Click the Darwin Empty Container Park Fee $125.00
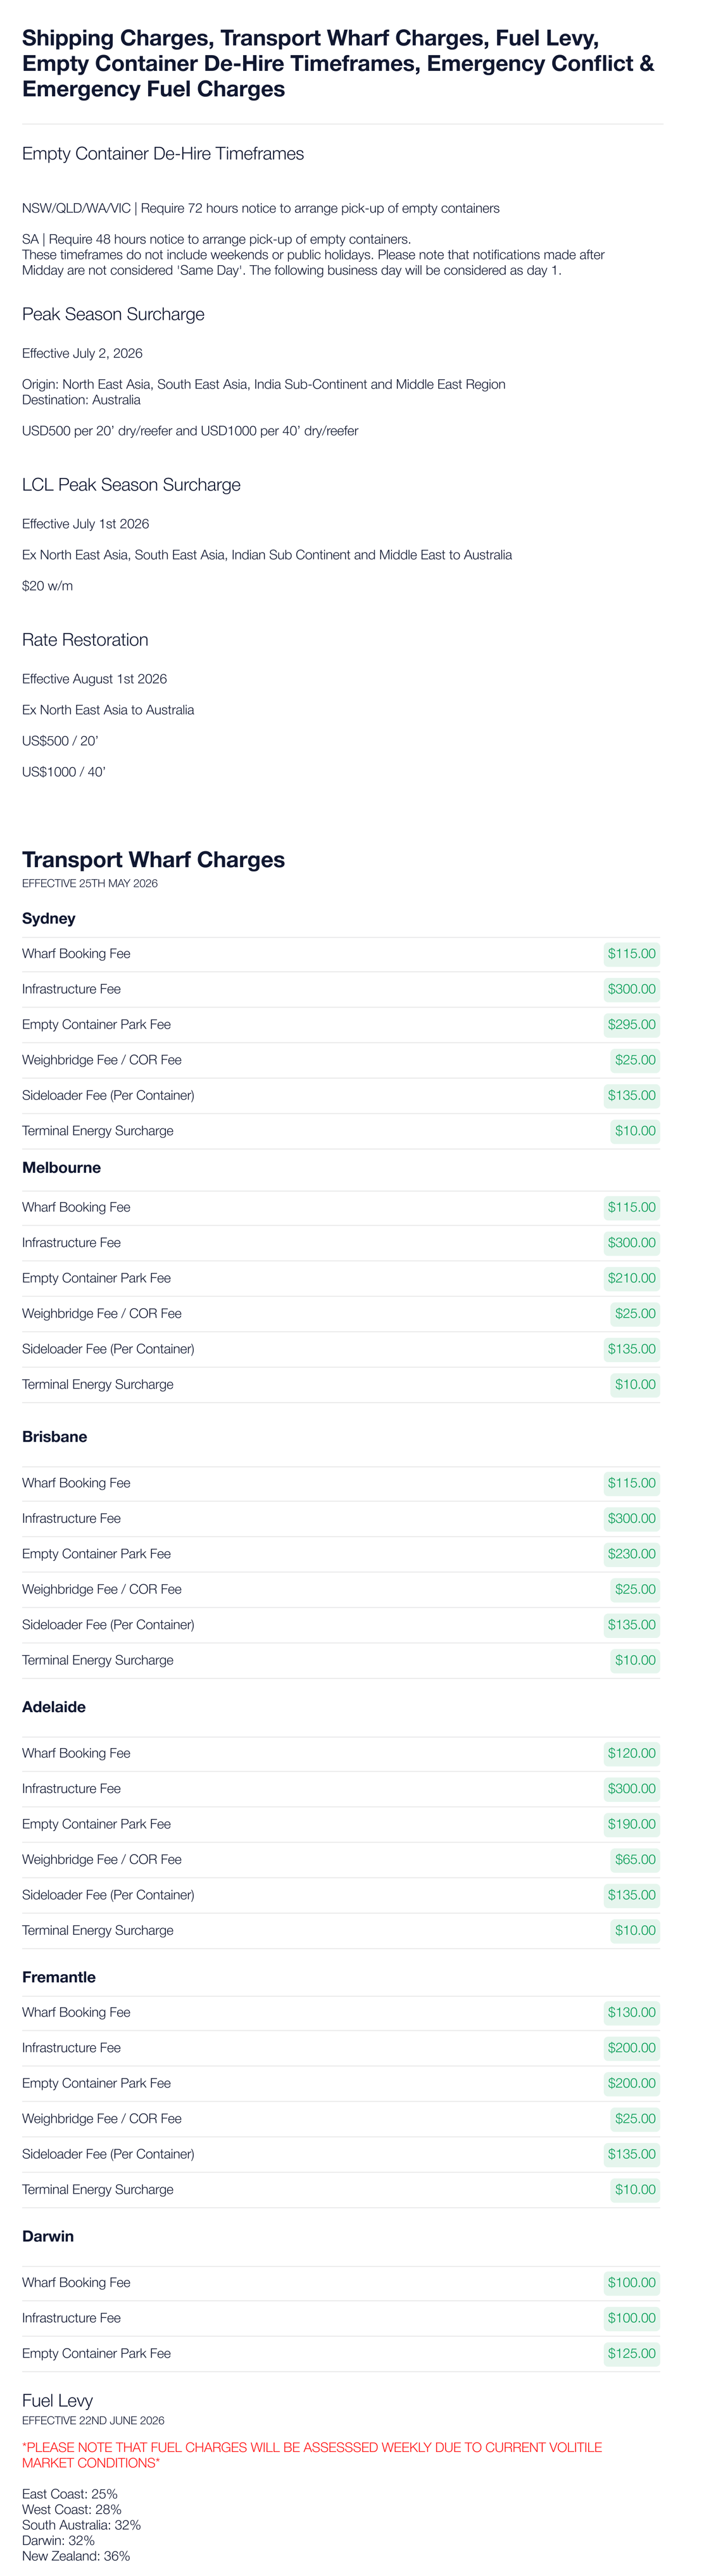 631,2353
